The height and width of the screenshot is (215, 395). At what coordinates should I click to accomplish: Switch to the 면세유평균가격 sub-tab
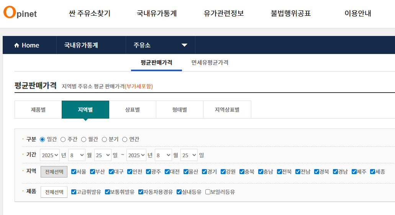point(210,62)
